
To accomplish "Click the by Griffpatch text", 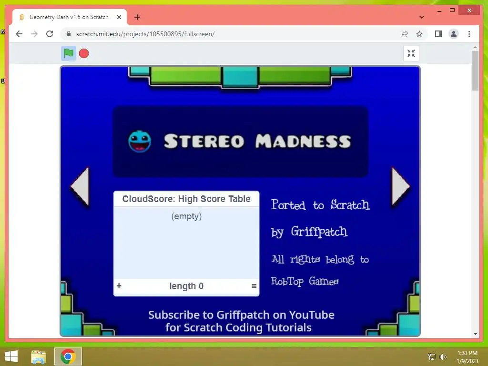I will click(309, 232).
